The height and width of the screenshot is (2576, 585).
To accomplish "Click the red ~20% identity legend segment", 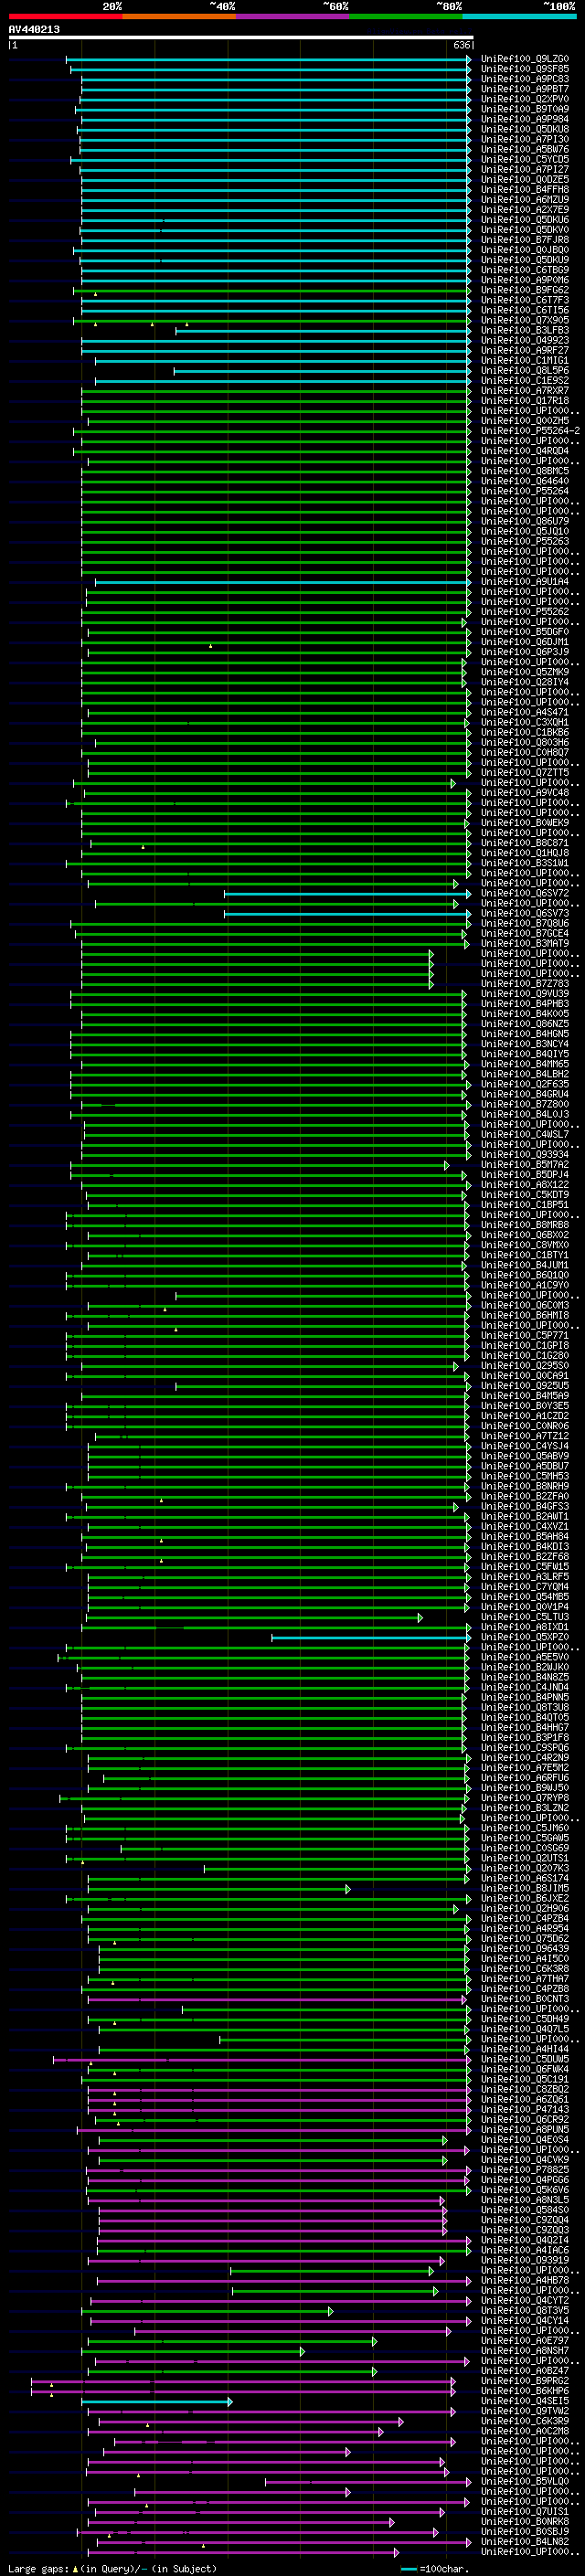I will tap(65, 16).
